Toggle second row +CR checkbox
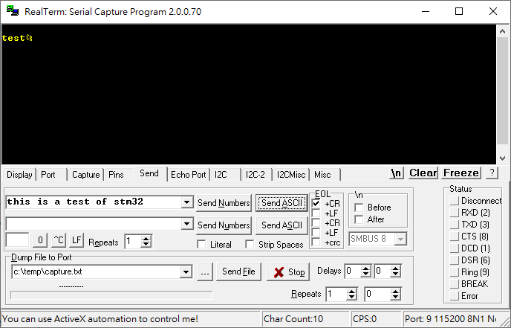The width and height of the screenshot is (511, 328). point(316,223)
